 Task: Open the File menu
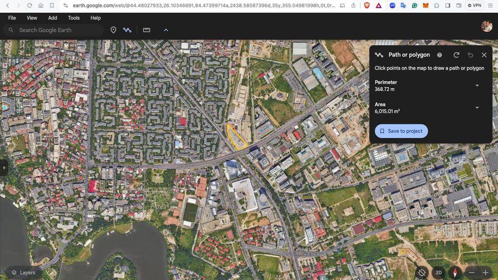pyautogui.click(x=12, y=18)
